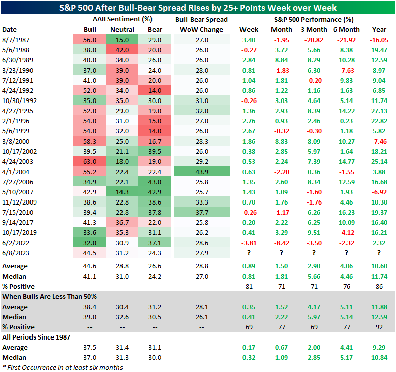Click the 5.17 median six-month value
The image size is (396, 372).
(x=346, y=358)
